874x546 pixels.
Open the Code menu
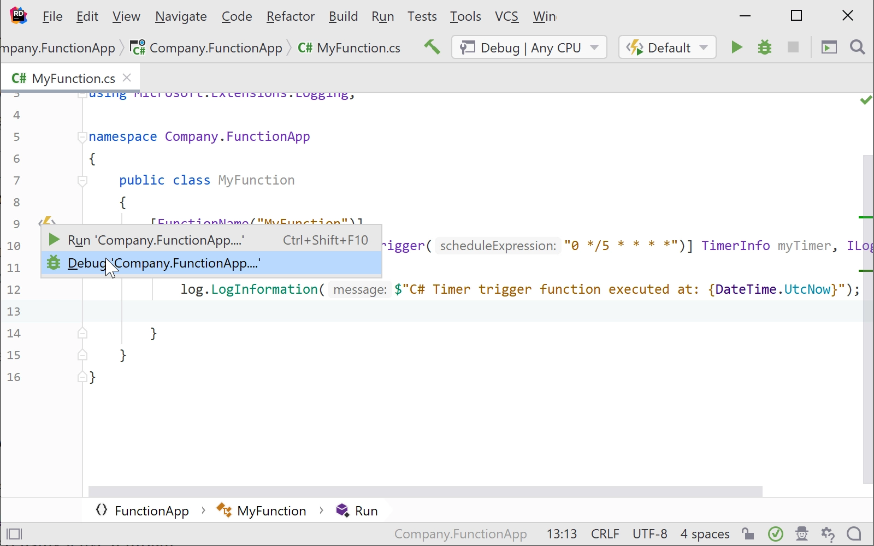pyautogui.click(x=237, y=16)
